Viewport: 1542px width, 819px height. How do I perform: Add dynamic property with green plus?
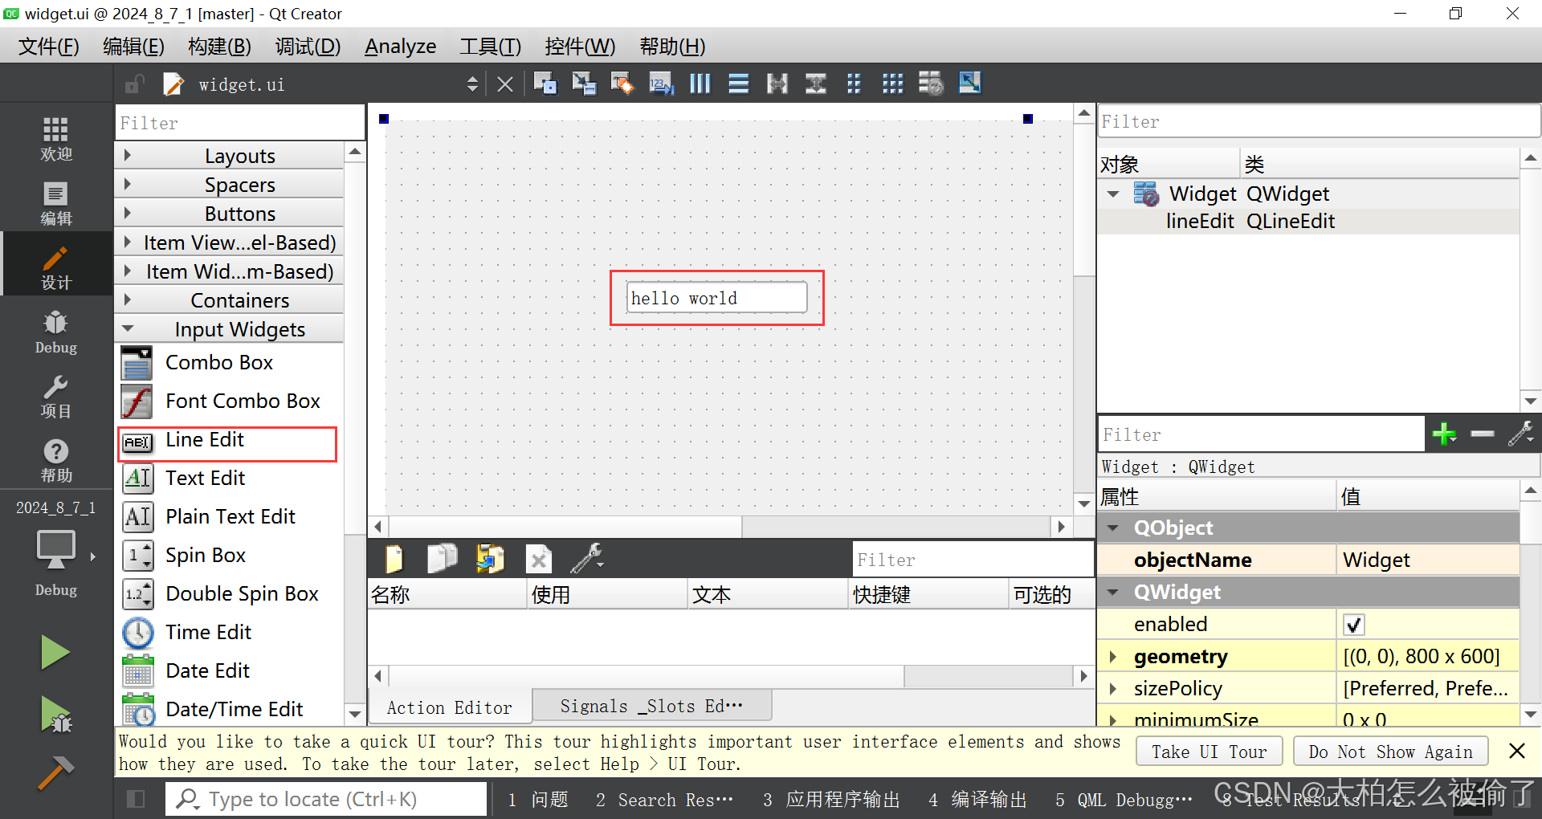[1444, 434]
